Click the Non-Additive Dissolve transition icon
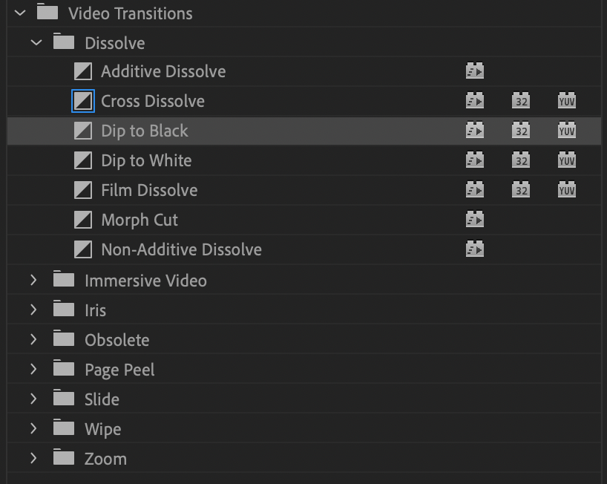607x484 pixels. point(83,249)
